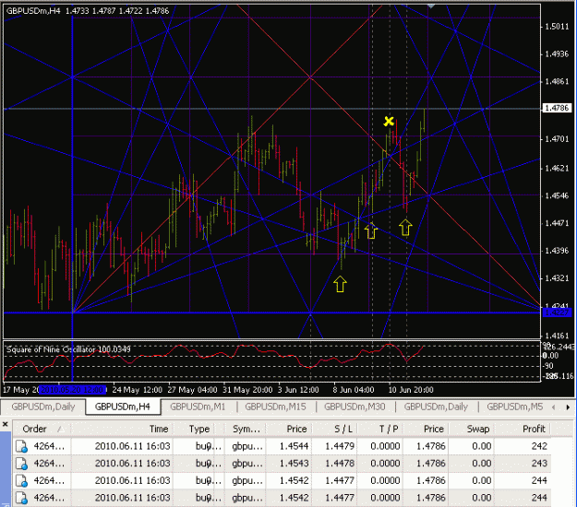This screenshot has width=577, height=507.
Task: Switch to the GBPUSDm,H4 chart tab
Action: [x=123, y=407]
